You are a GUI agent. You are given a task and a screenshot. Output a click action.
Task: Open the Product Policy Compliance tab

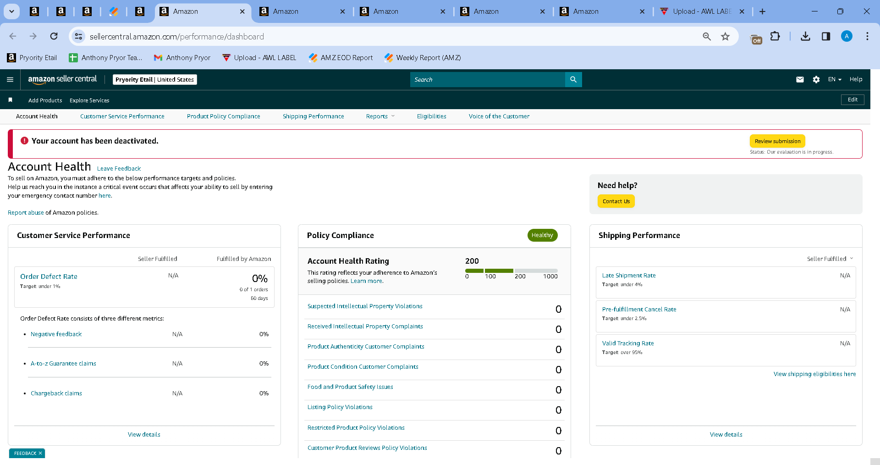(224, 116)
